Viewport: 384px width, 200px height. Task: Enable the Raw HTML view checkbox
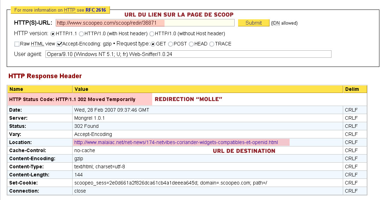pyautogui.click(x=17, y=44)
